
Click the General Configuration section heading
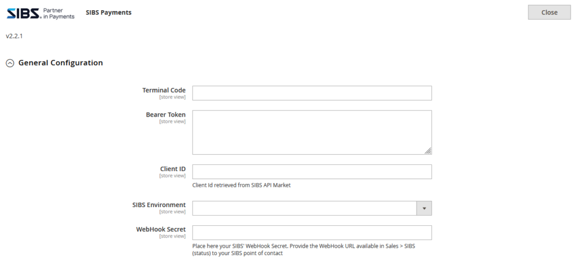60,63
